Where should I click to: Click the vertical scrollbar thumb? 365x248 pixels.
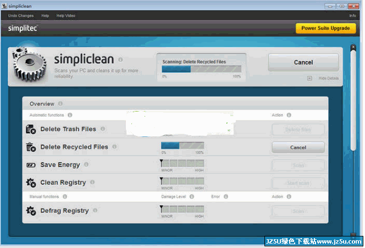click(x=353, y=101)
